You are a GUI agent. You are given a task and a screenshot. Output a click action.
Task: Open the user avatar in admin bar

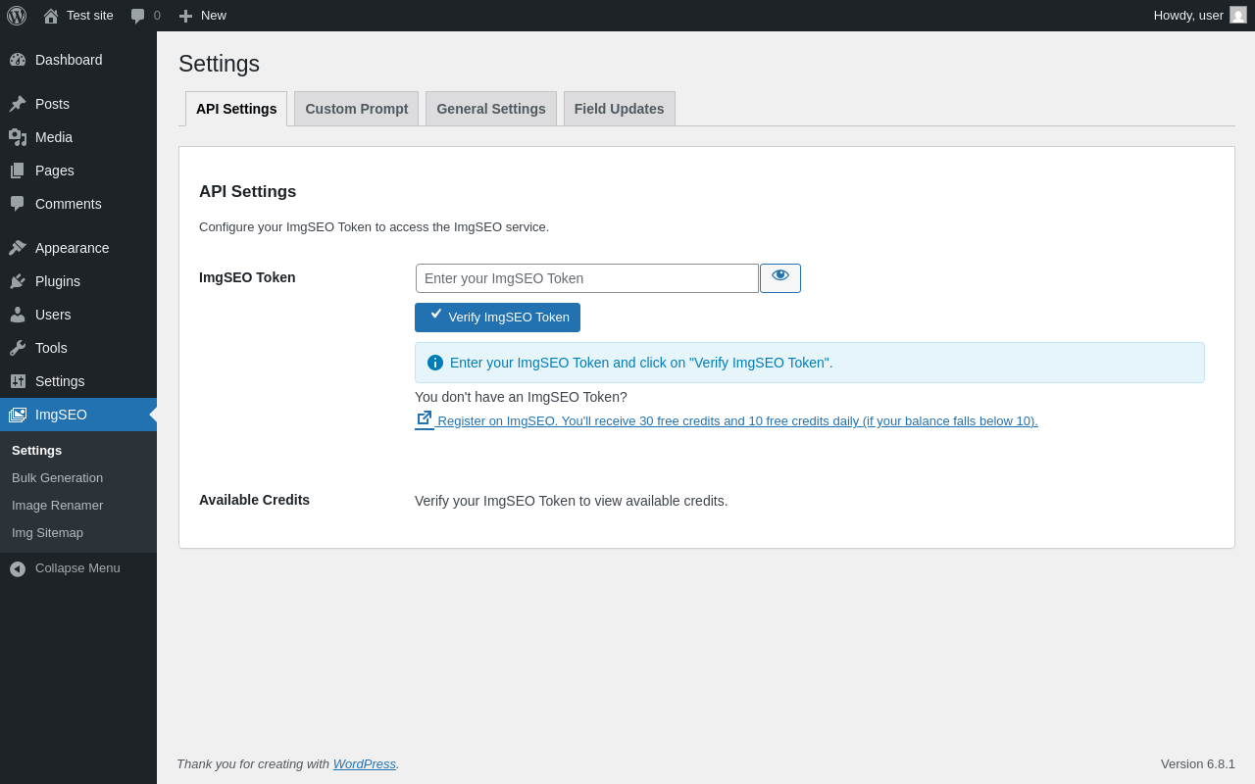point(1238,15)
